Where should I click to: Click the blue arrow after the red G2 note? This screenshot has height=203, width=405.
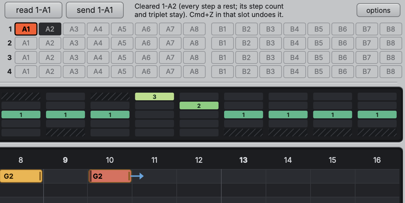tap(137, 176)
